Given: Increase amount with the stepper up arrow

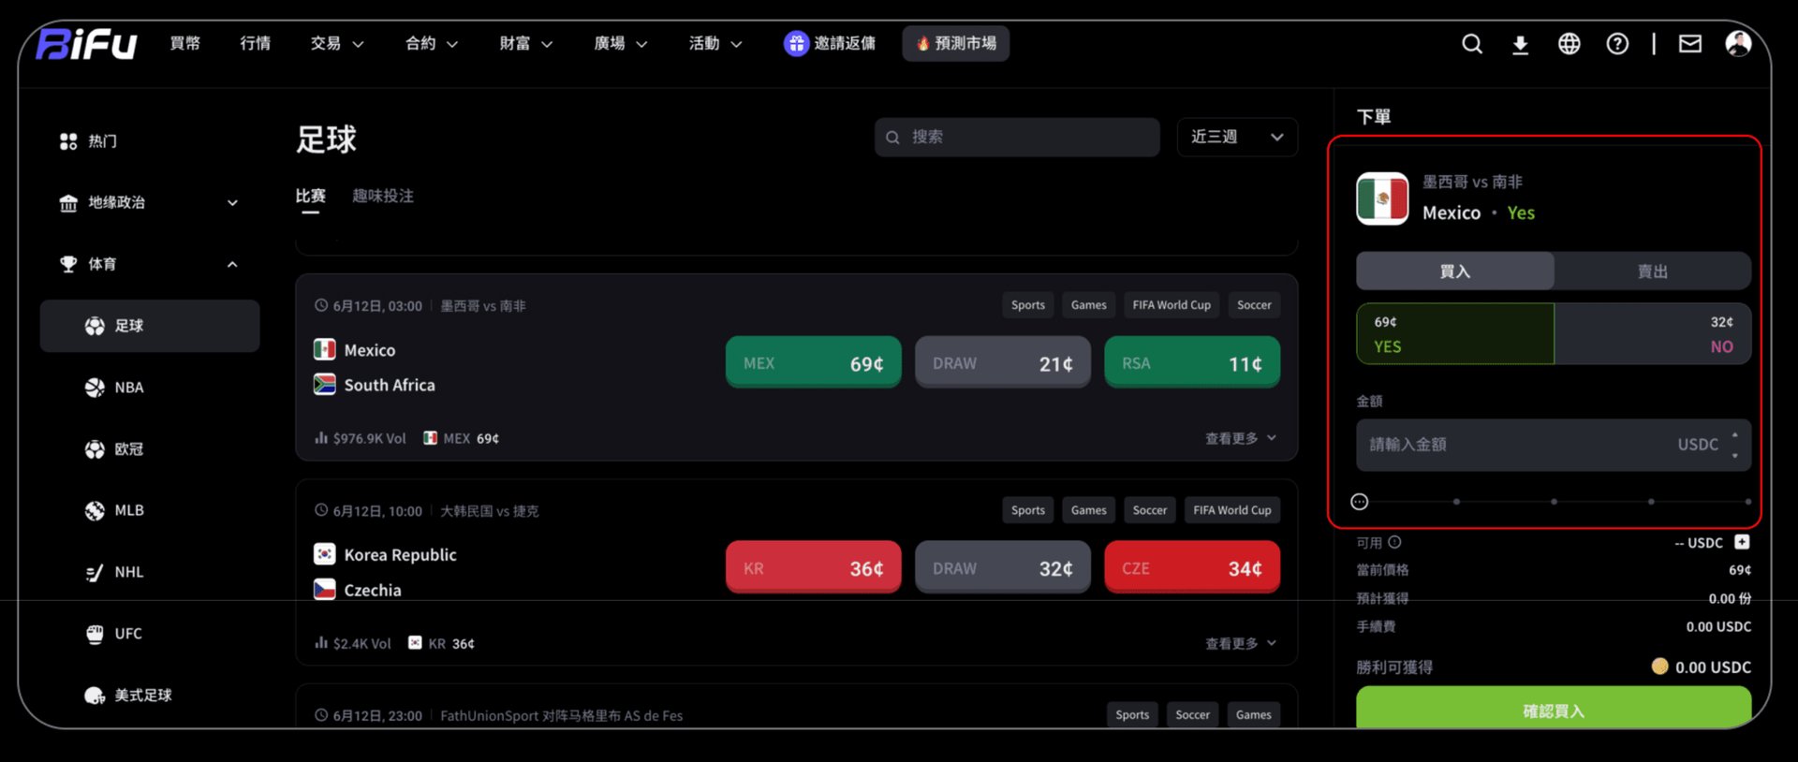Looking at the screenshot, I should [x=1735, y=435].
